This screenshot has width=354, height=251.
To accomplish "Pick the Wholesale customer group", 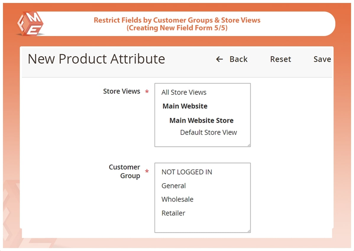I will [x=177, y=200].
